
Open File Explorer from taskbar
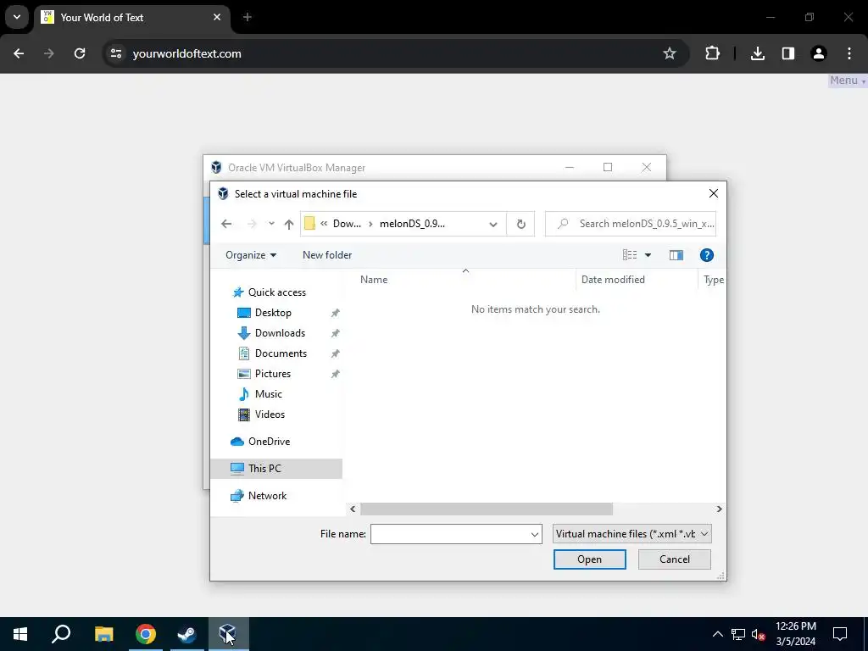point(103,634)
